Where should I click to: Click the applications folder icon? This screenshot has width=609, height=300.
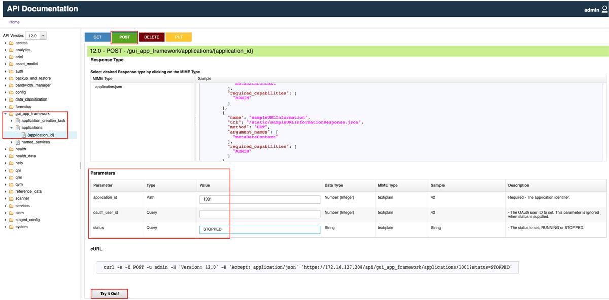(x=18, y=127)
